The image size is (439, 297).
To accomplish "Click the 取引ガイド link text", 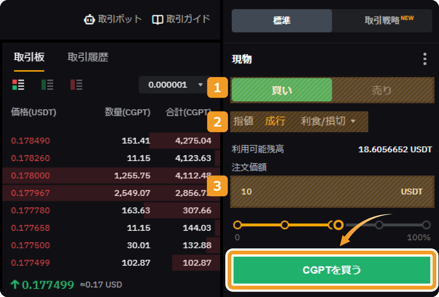I will click(x=188, y=19).
